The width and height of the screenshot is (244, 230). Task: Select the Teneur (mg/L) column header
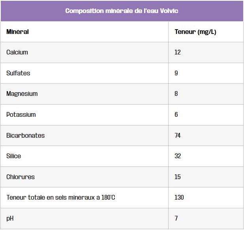(195, 32)
